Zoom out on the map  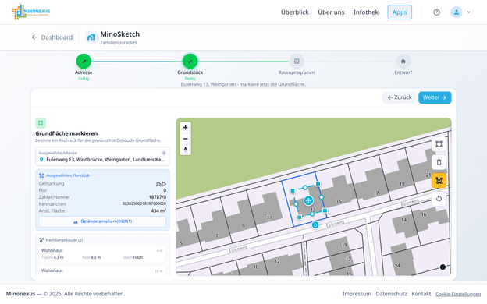186,139
